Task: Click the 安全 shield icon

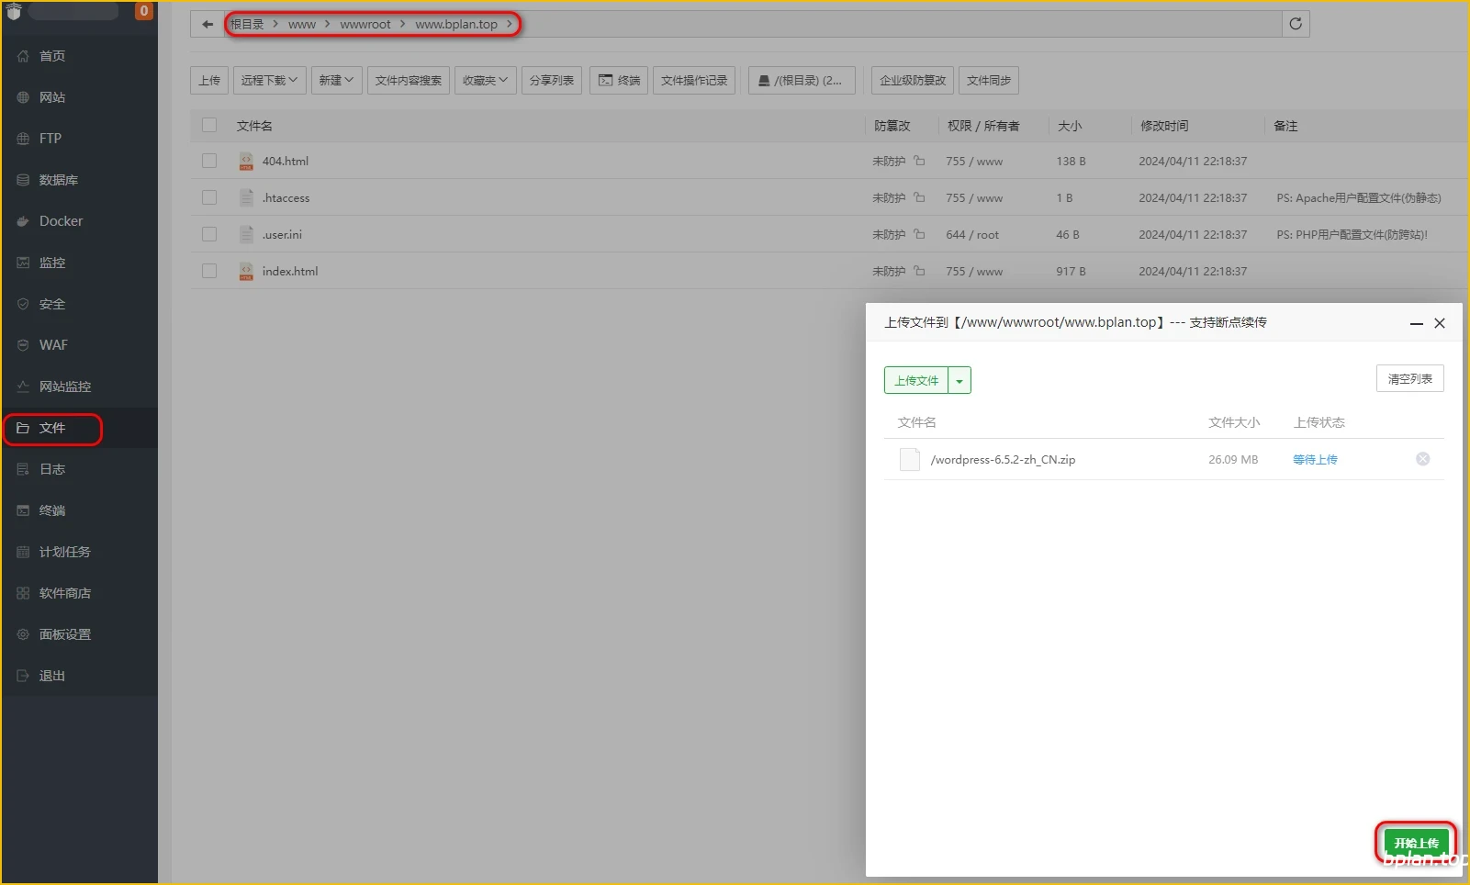Action: [x=23, y=304]
